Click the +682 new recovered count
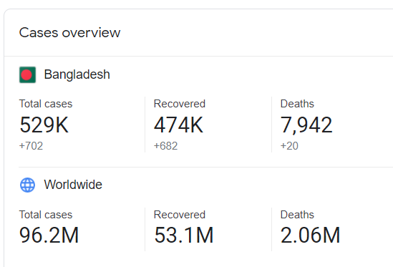The height and width of the screenshot is (267, 393). 165,146
